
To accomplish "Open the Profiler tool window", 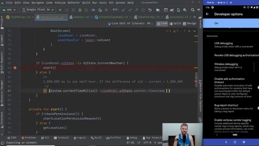I will click(114, 138).
